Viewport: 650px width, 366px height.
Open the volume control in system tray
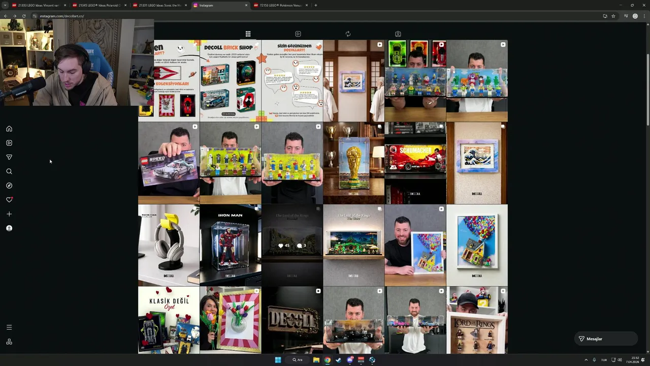click(x=620, y=360)
